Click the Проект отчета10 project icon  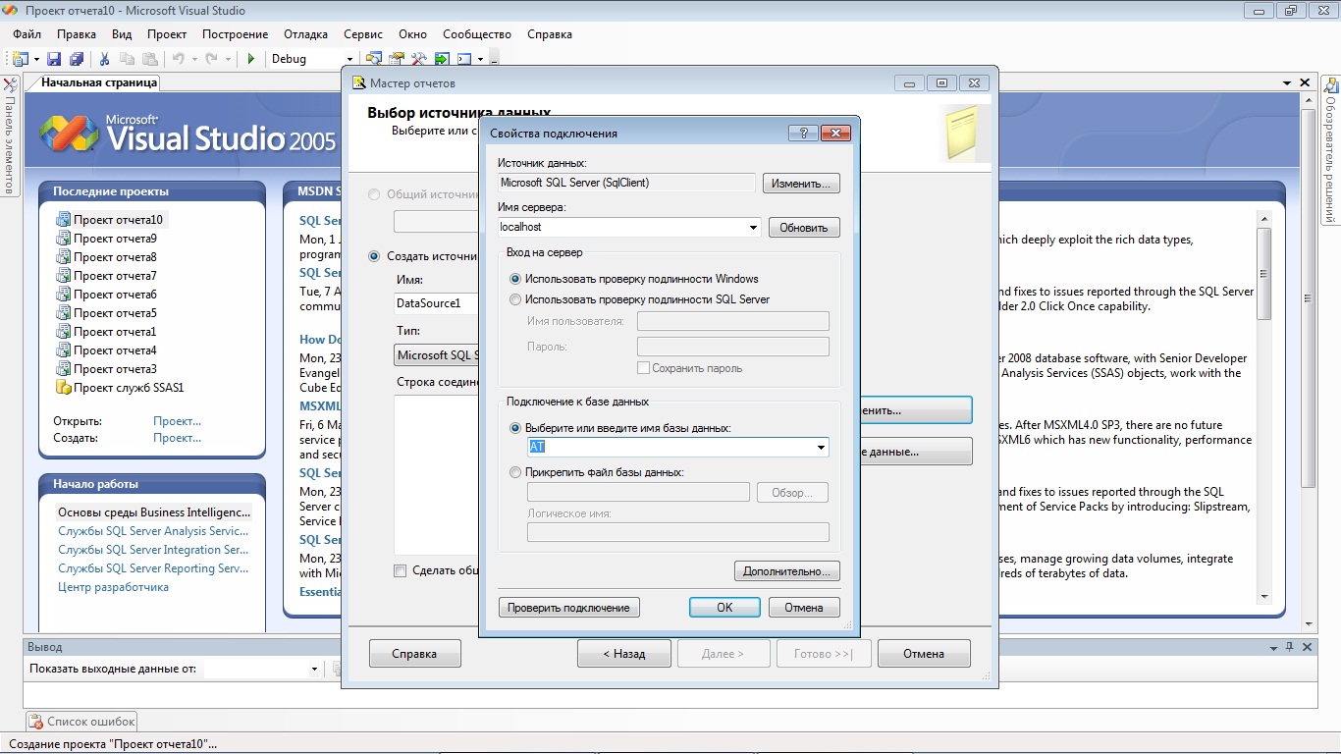coord(64,220)
